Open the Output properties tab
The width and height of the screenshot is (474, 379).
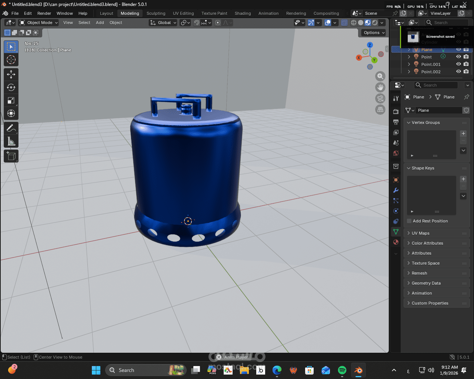point(396,122)
